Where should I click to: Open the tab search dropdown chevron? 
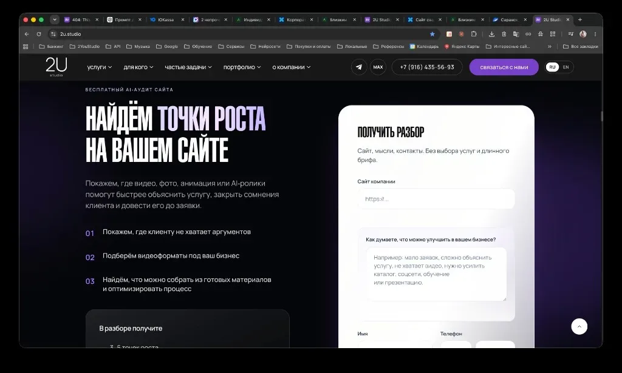pos(55,19)
